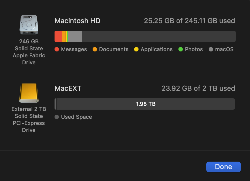This screenshot has height=181, width=250.
Task: Click the gray macOS legend dot
Action: 211,50
